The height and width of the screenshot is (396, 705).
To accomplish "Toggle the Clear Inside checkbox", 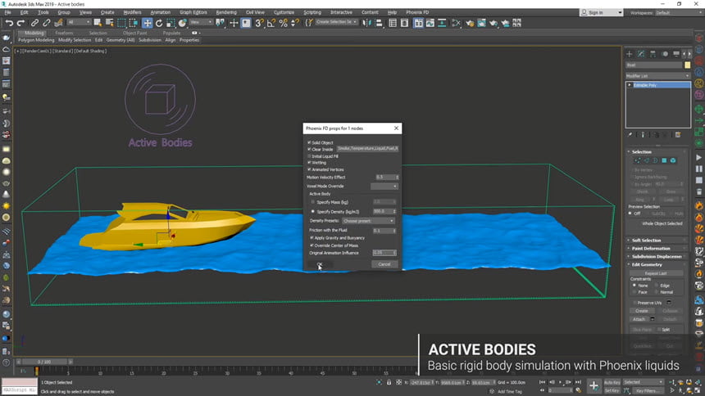I will point(309,149).
